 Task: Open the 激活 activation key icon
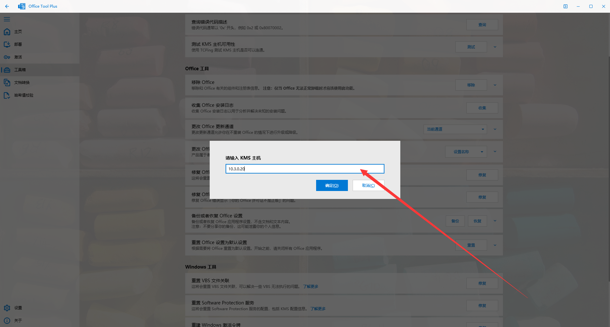[7, 57]
